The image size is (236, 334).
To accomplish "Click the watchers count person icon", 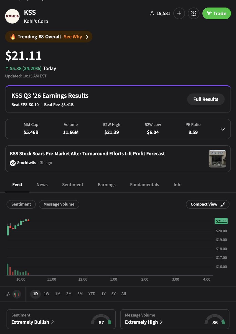I will pos(152,13).
